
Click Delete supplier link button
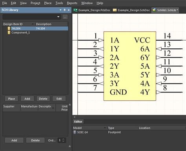click(x=35, y=140)
